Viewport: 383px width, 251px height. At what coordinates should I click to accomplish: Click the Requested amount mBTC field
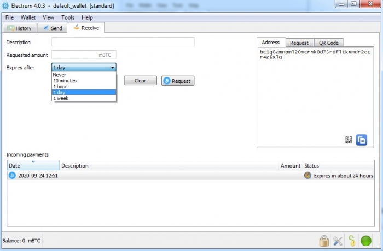point(84,55)
